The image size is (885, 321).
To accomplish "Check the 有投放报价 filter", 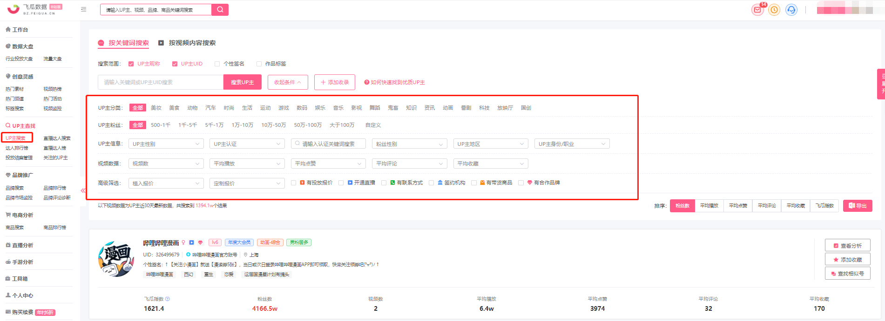I will tap(294, 183).
